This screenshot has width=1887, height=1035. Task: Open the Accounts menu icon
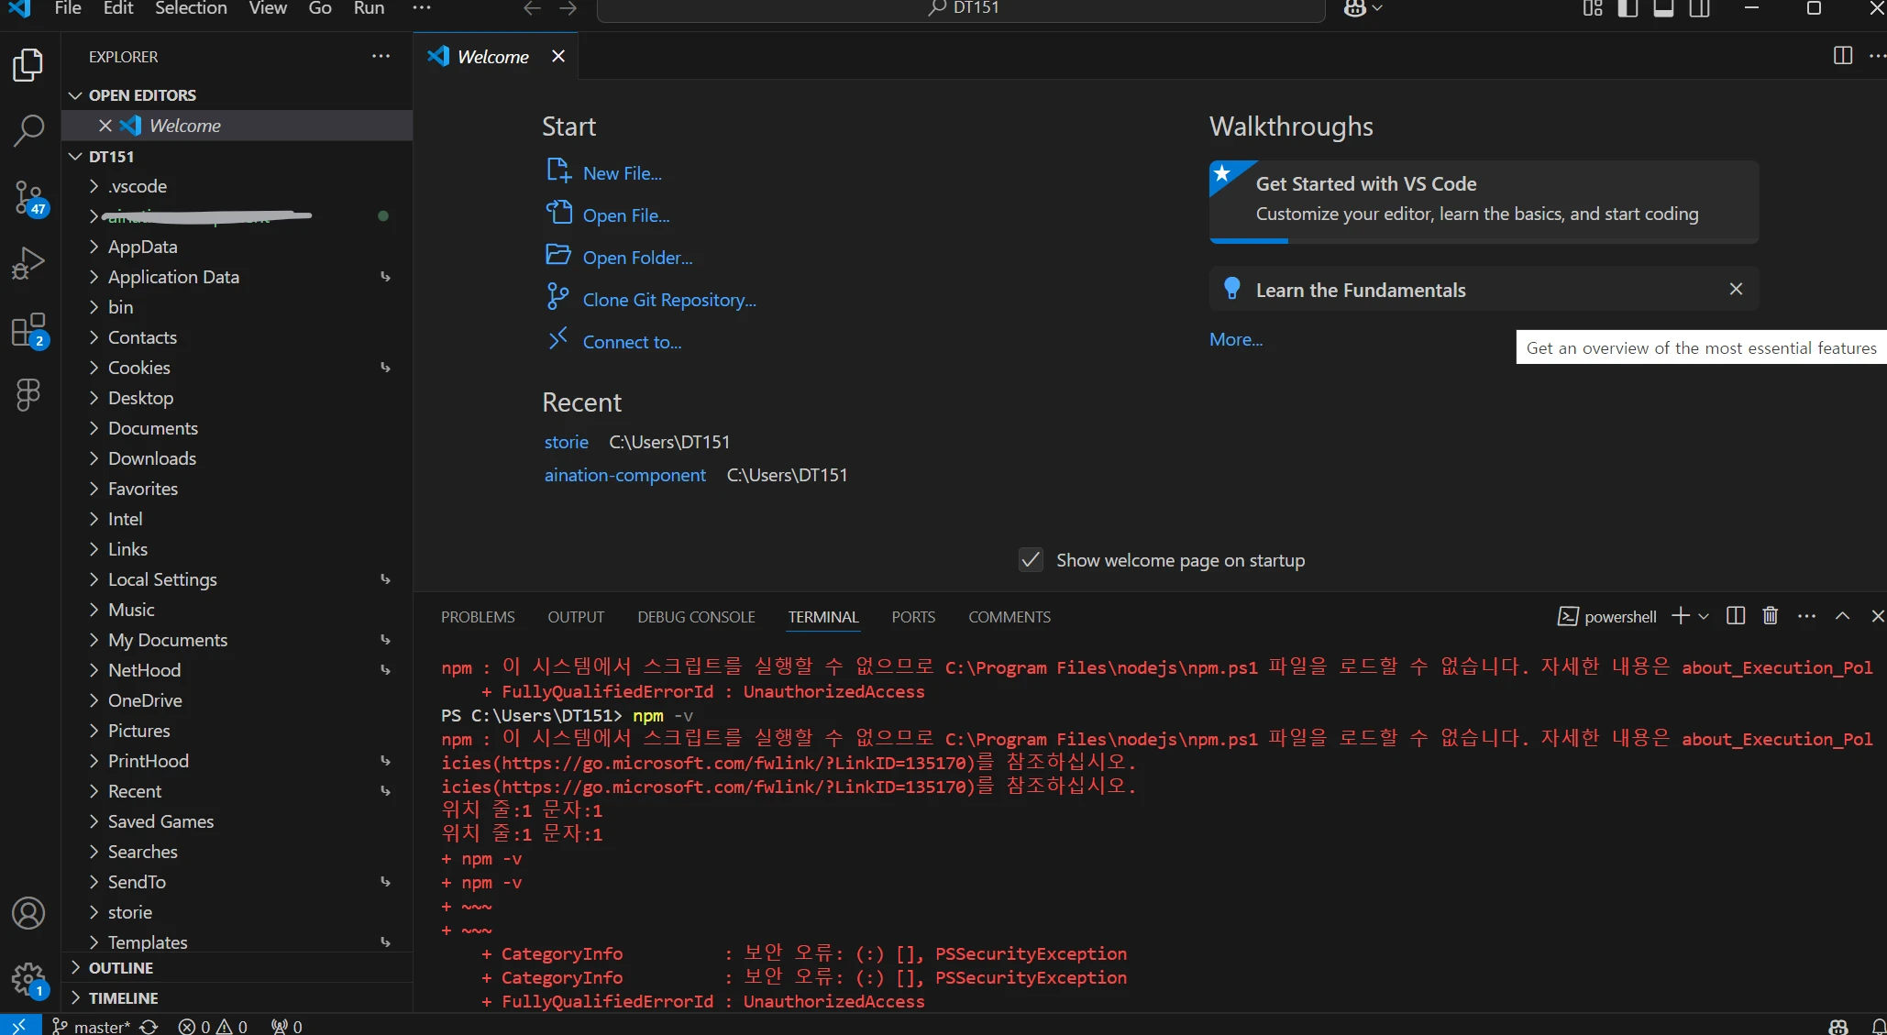pos(28,913)
